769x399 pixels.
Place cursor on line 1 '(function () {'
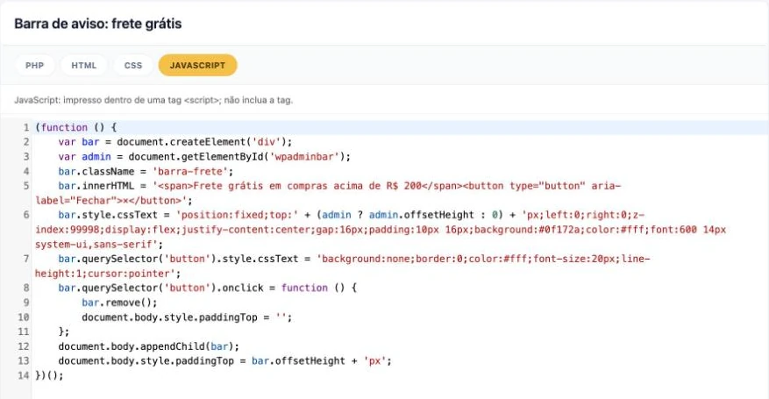point(76,127)
